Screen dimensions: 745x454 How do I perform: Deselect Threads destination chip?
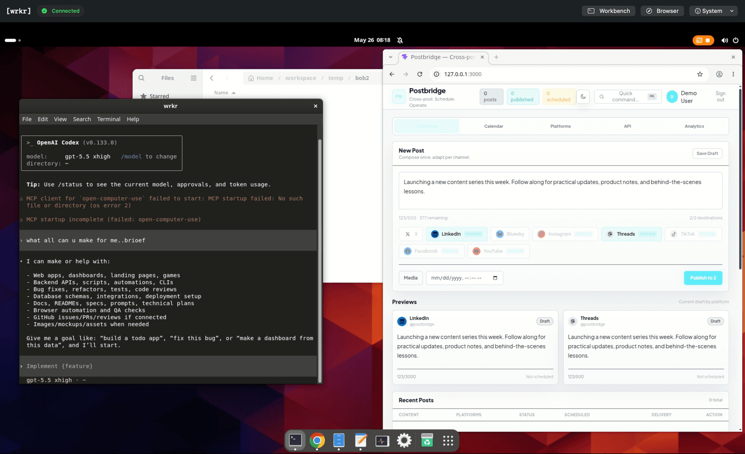631,234
